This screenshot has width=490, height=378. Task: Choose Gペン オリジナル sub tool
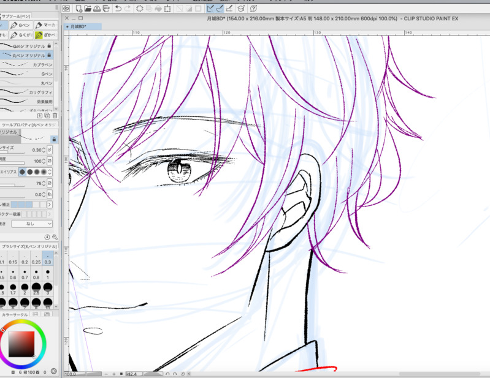pos(26,46)
